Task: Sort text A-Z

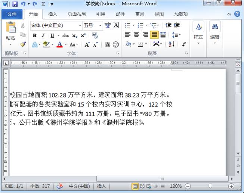Action: click(172, 44)
